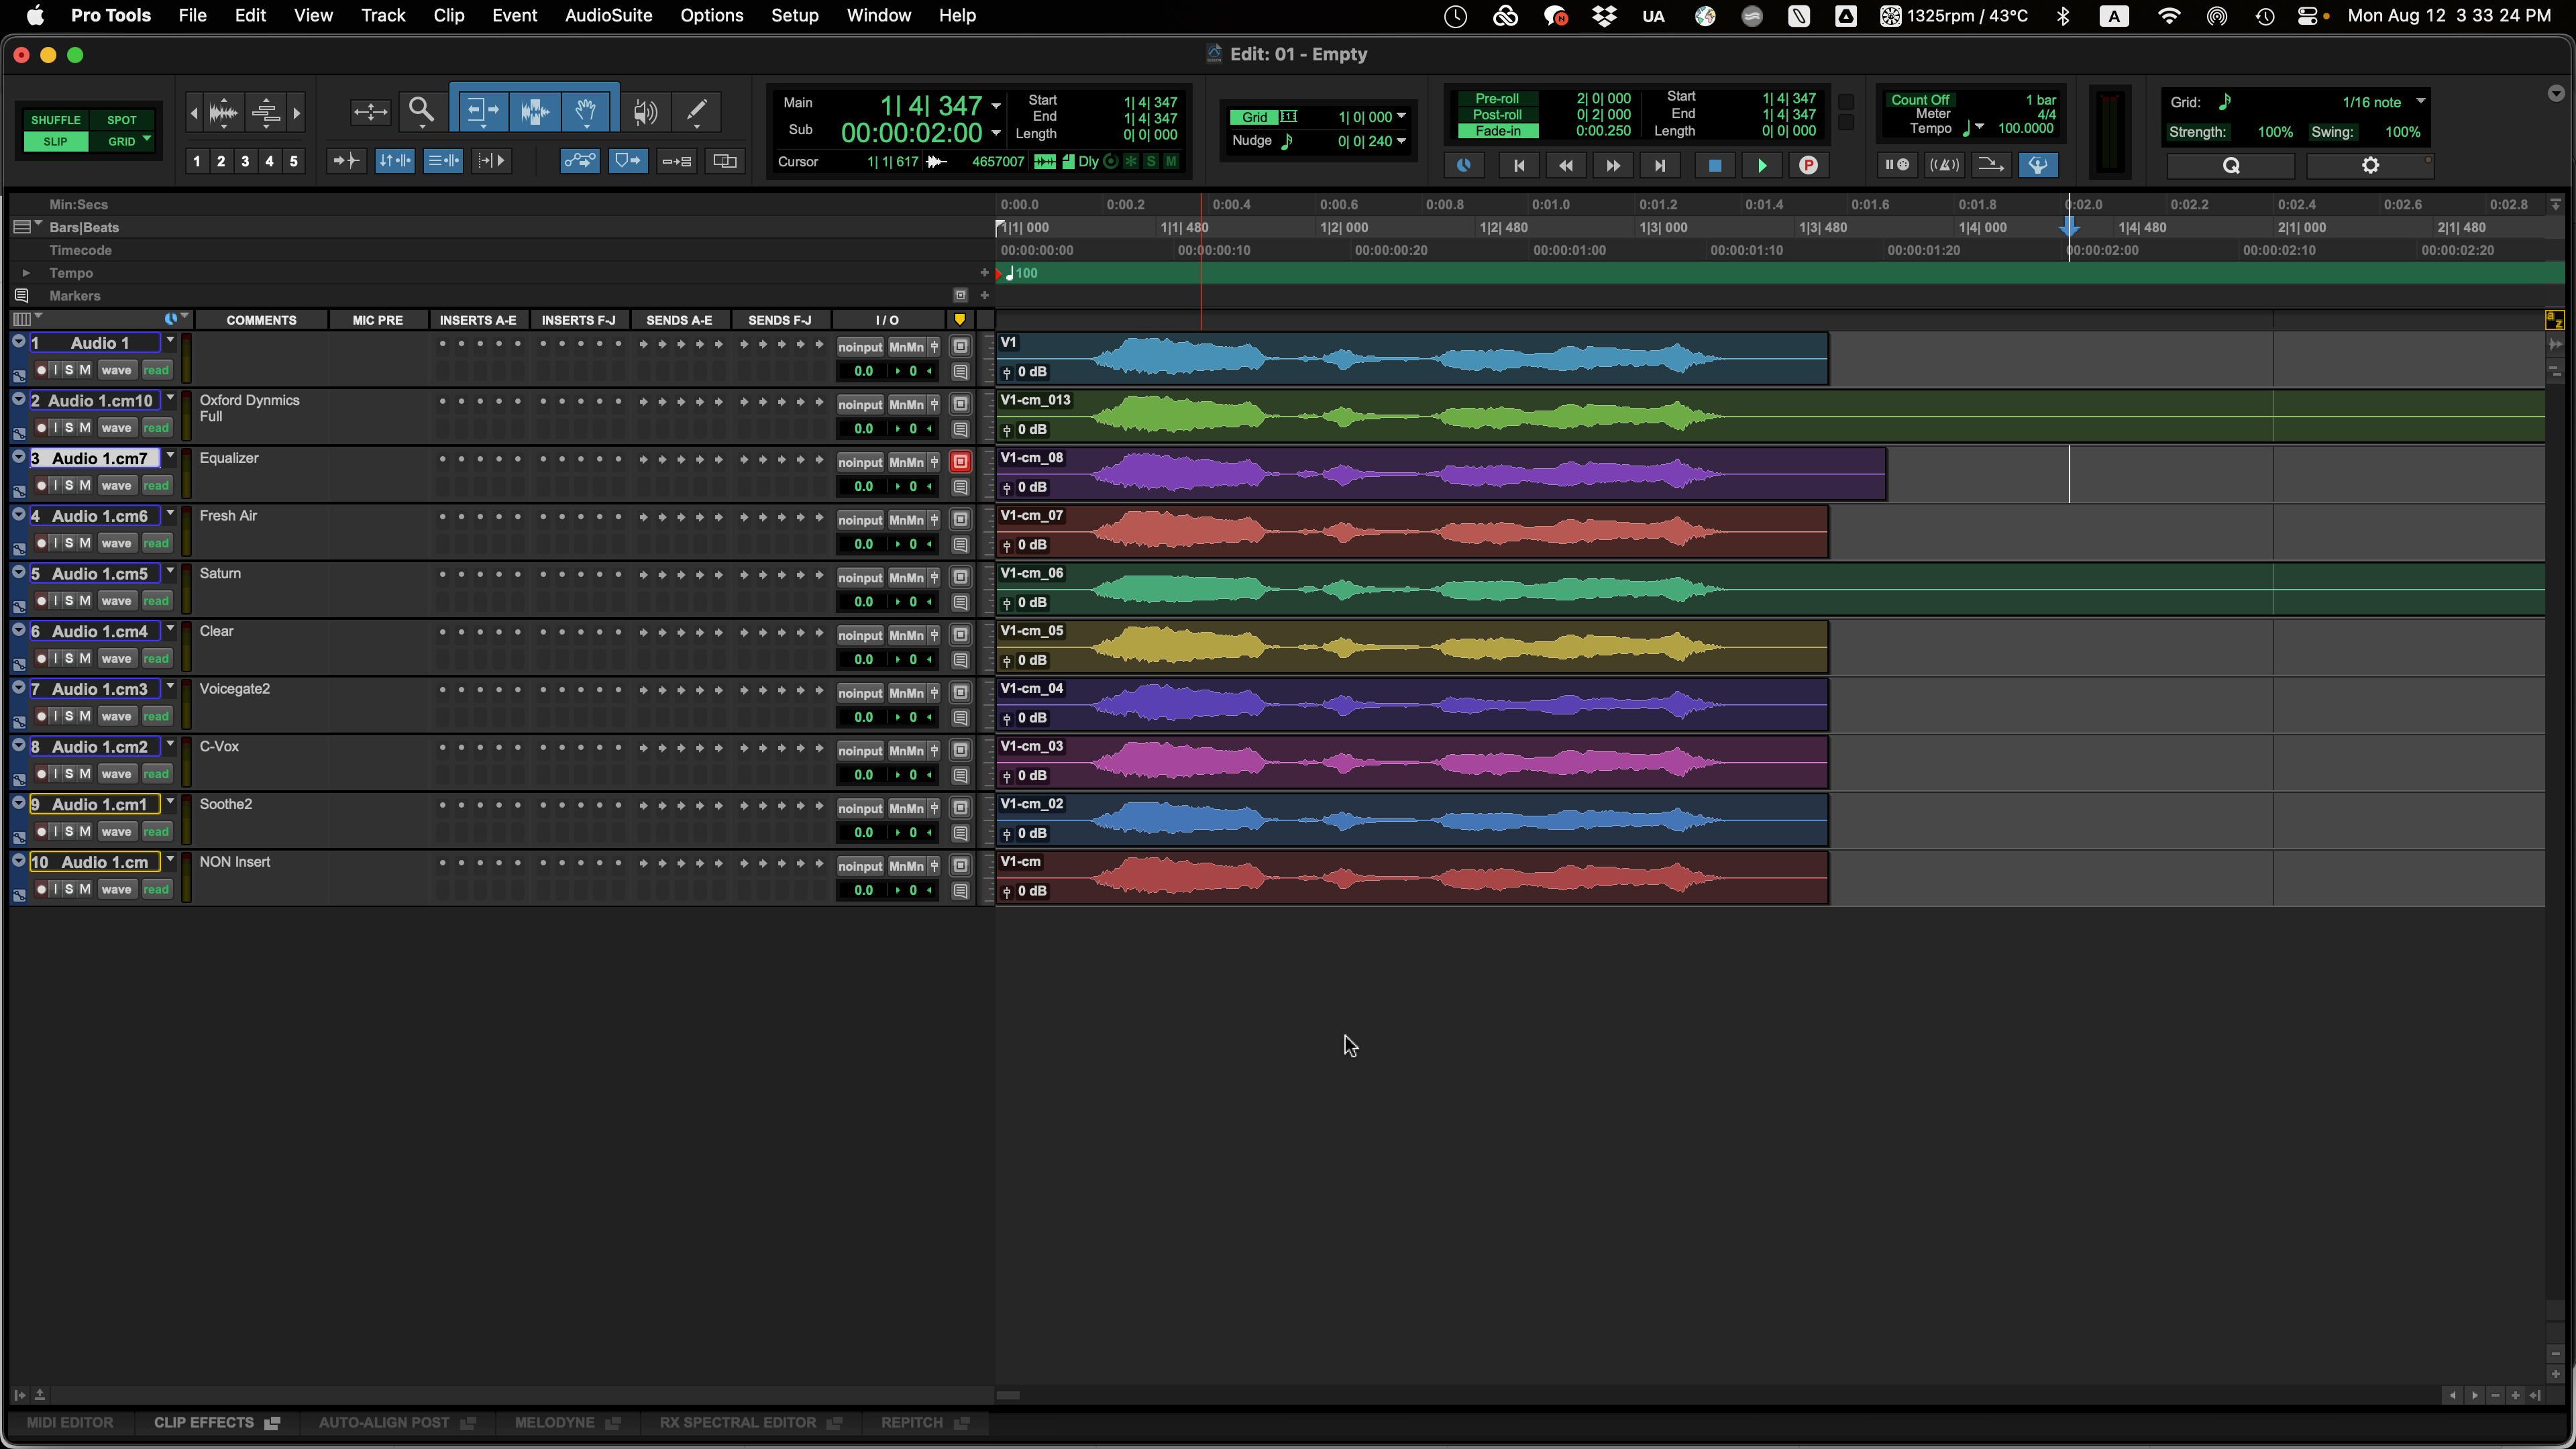Viewport: 2576px width, 1449px height.
Task: Select the Scrubber speaker tool
Action: pos(645,111)
